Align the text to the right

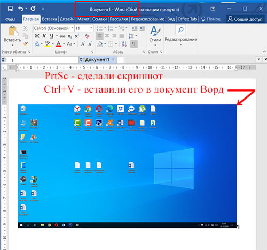tap(114, 36)
